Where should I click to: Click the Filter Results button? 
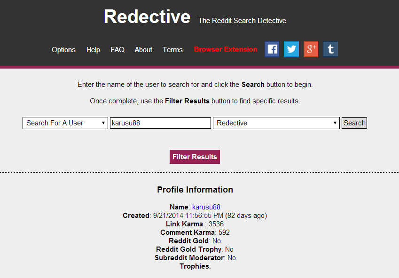click(x=195, y=157)
